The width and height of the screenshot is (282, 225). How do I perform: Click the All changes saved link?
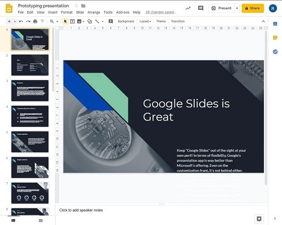[161, 12]
